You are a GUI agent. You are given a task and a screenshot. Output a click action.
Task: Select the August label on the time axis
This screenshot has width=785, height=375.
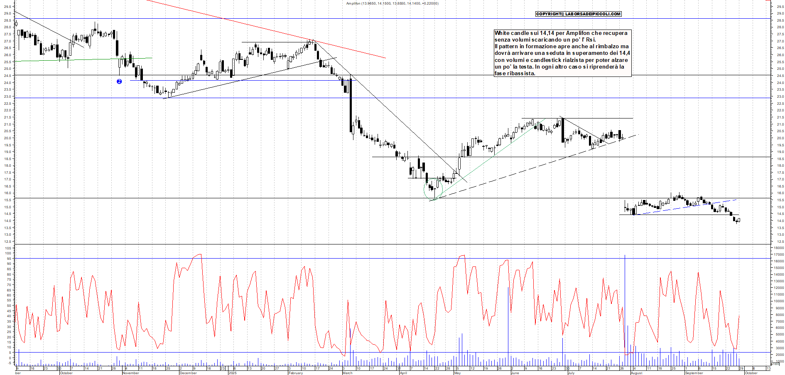pyautogui.click(x=636, y=373)
